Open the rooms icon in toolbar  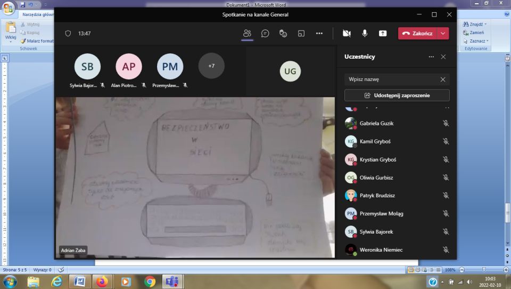tap(301, 33)
